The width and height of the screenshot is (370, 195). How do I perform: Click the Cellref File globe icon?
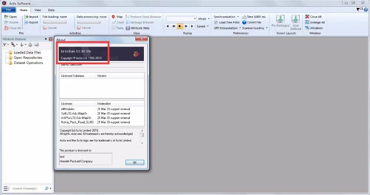coord(244,23)
